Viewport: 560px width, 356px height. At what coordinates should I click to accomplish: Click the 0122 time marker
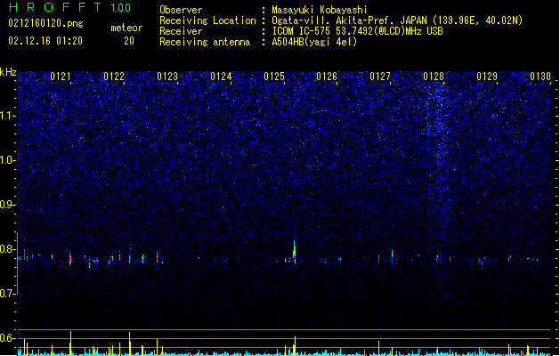click(x=114, y=77)
